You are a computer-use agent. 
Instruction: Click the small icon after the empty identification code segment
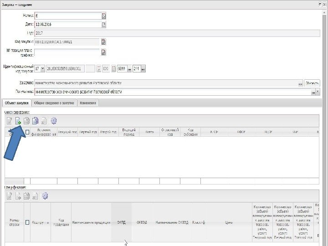[99, 69]
